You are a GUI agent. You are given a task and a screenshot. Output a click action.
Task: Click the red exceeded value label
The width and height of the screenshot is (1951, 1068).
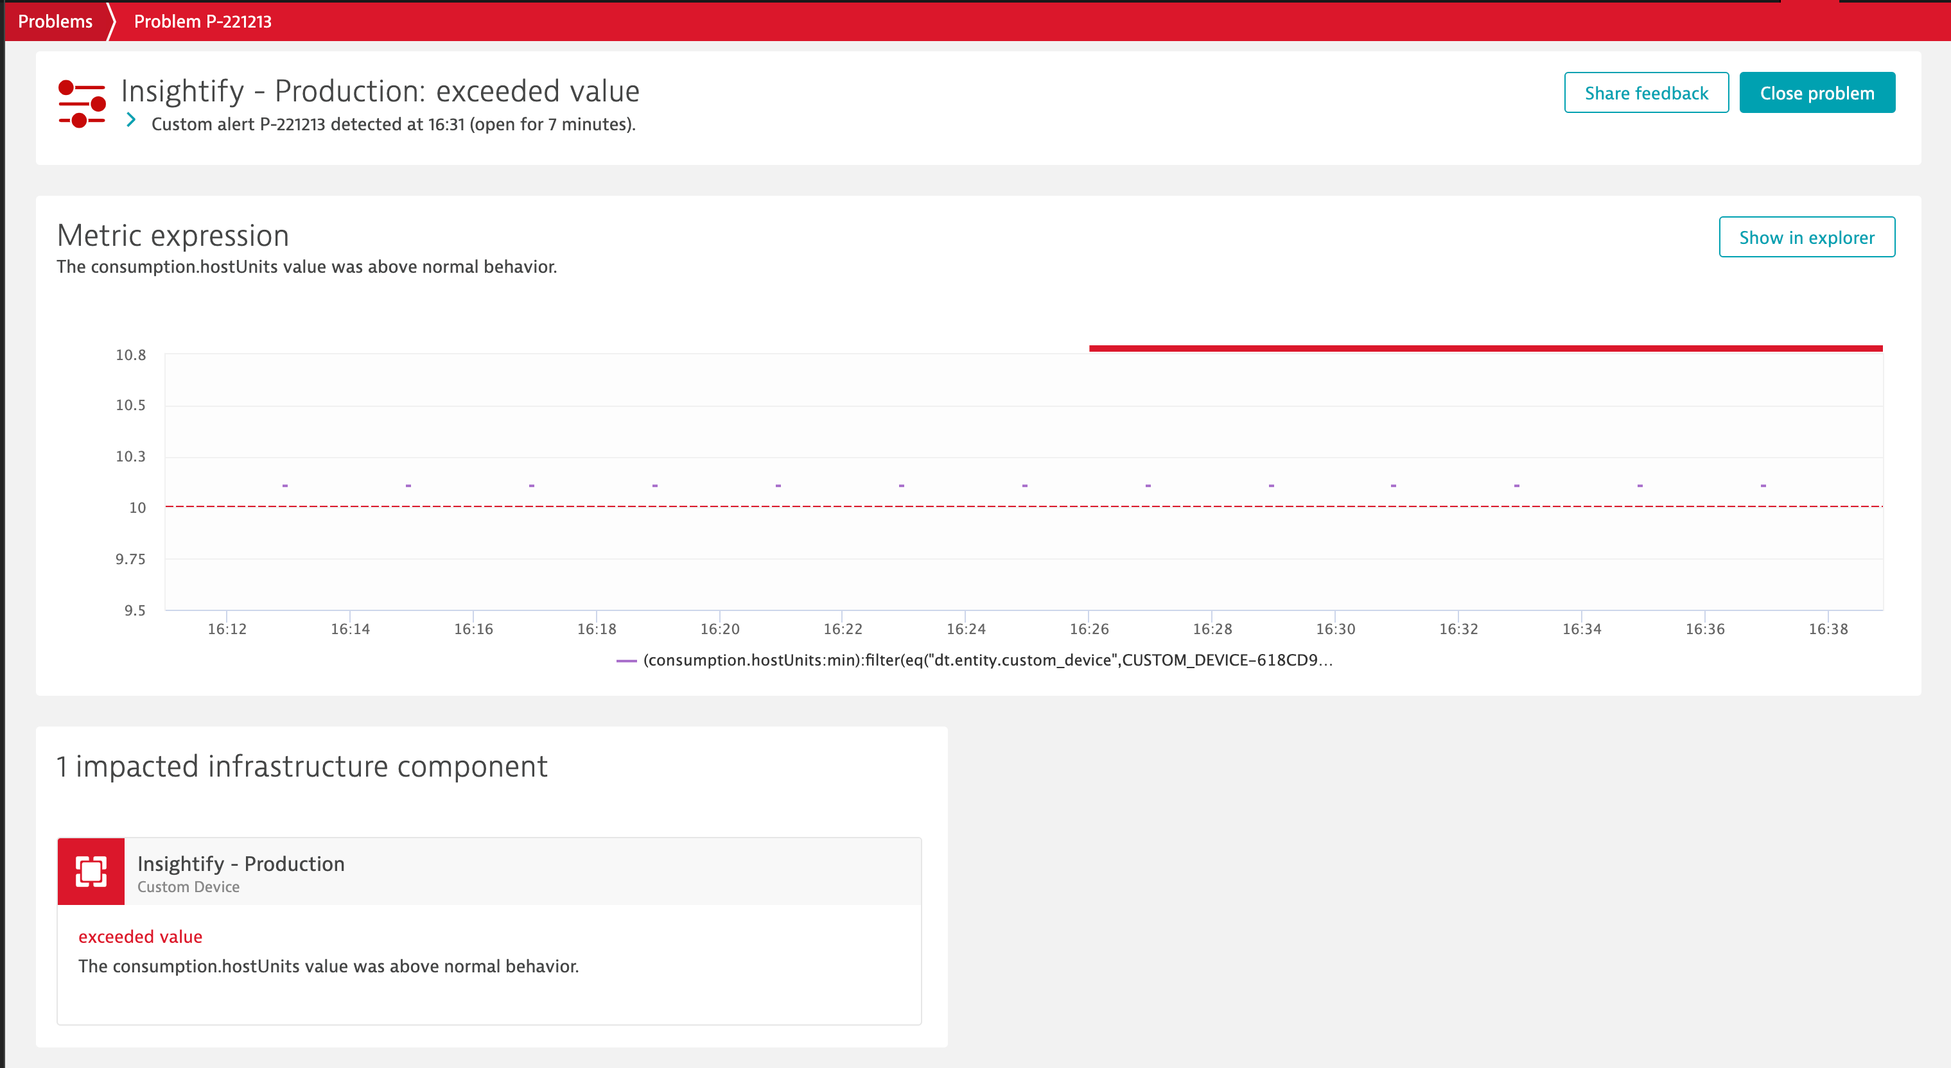point(140,936)
